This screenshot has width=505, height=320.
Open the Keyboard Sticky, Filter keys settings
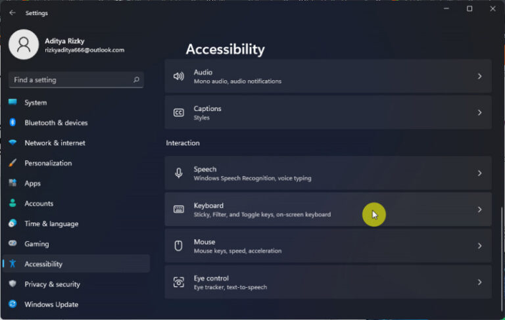328,210
